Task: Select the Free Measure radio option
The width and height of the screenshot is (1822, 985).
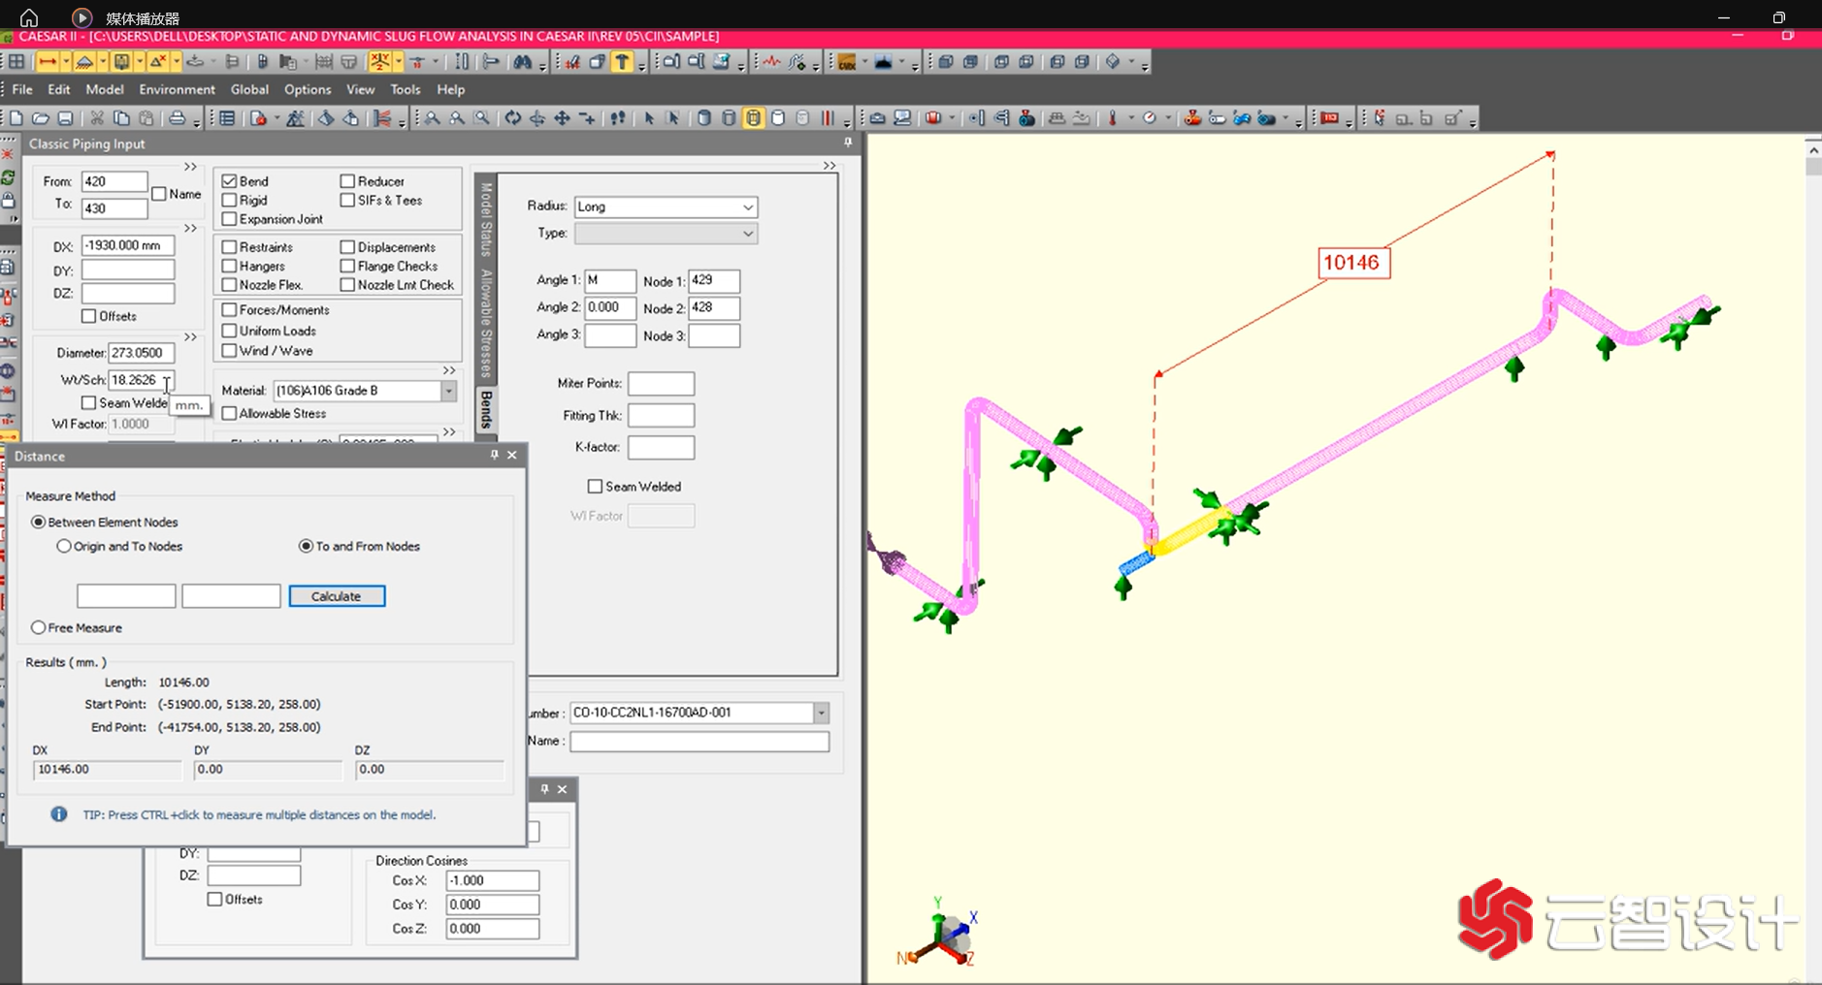Action: (x=39, y=628)
